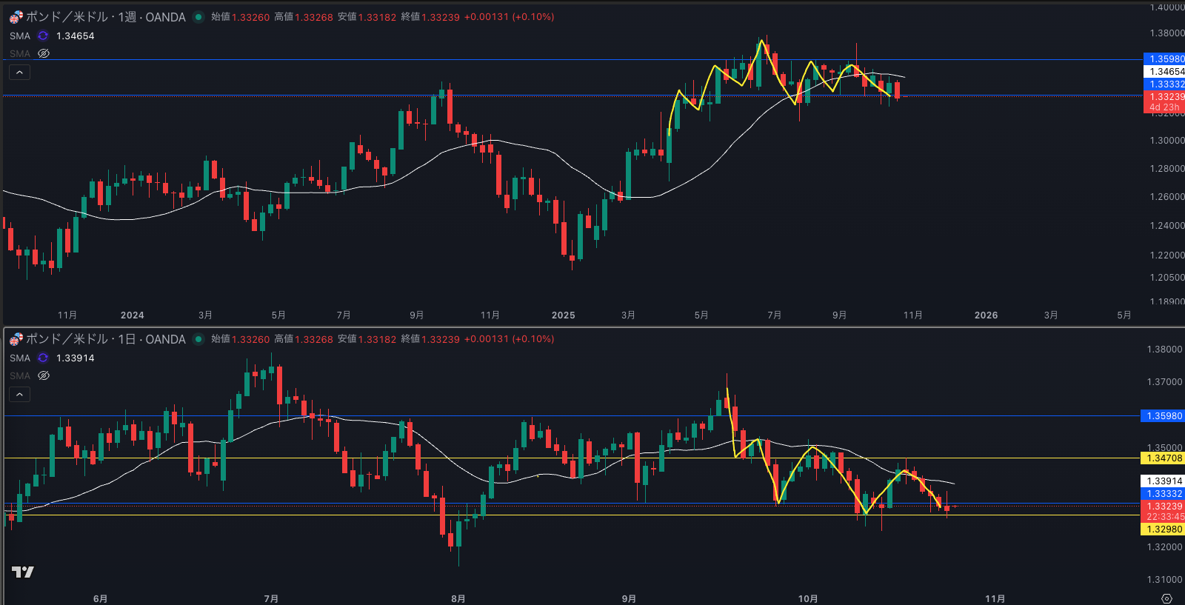The width and height of the screenshot is (1185, 605).
Task: Click yellow 1.32980 price label on daily axis
Action: tap(1164, 529)
